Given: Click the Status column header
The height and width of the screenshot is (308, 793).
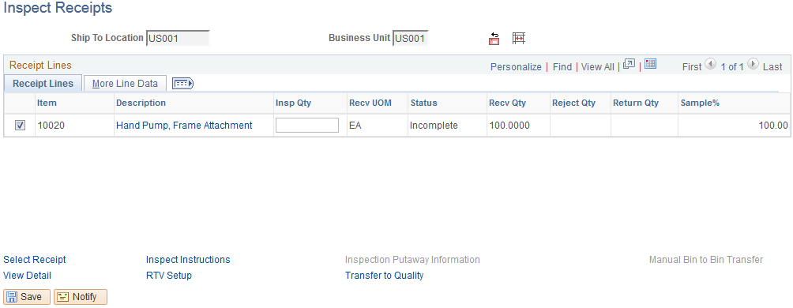Looking at the screenshot, I should (424, 103).
